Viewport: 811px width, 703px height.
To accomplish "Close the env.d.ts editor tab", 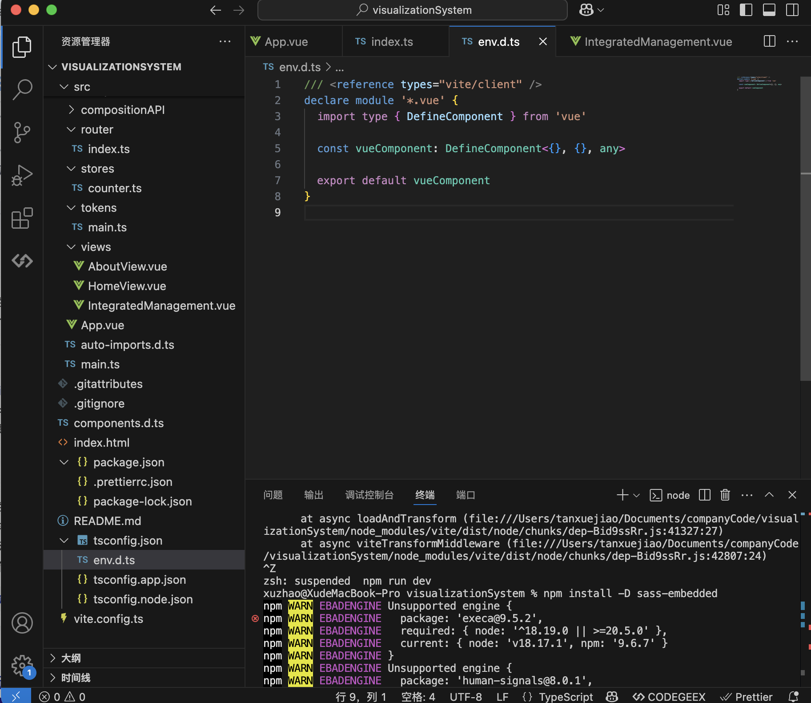I will 543,41.
